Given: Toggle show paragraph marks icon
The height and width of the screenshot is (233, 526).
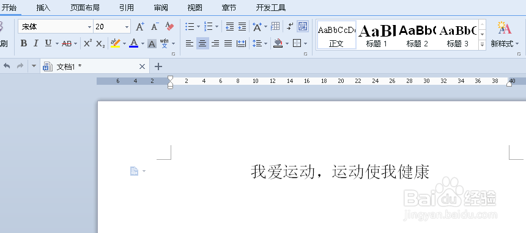Looking at the screenshot, I should point(291,26).
